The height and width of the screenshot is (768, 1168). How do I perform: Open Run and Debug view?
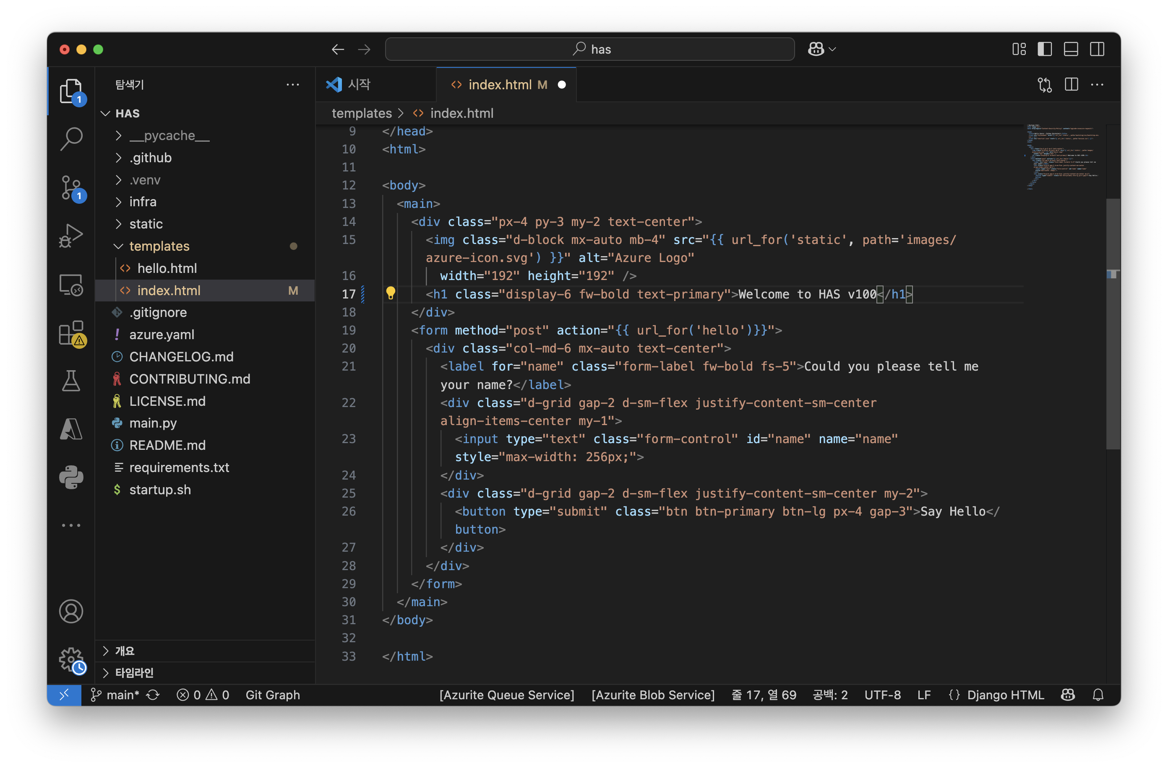click(71, 236)
